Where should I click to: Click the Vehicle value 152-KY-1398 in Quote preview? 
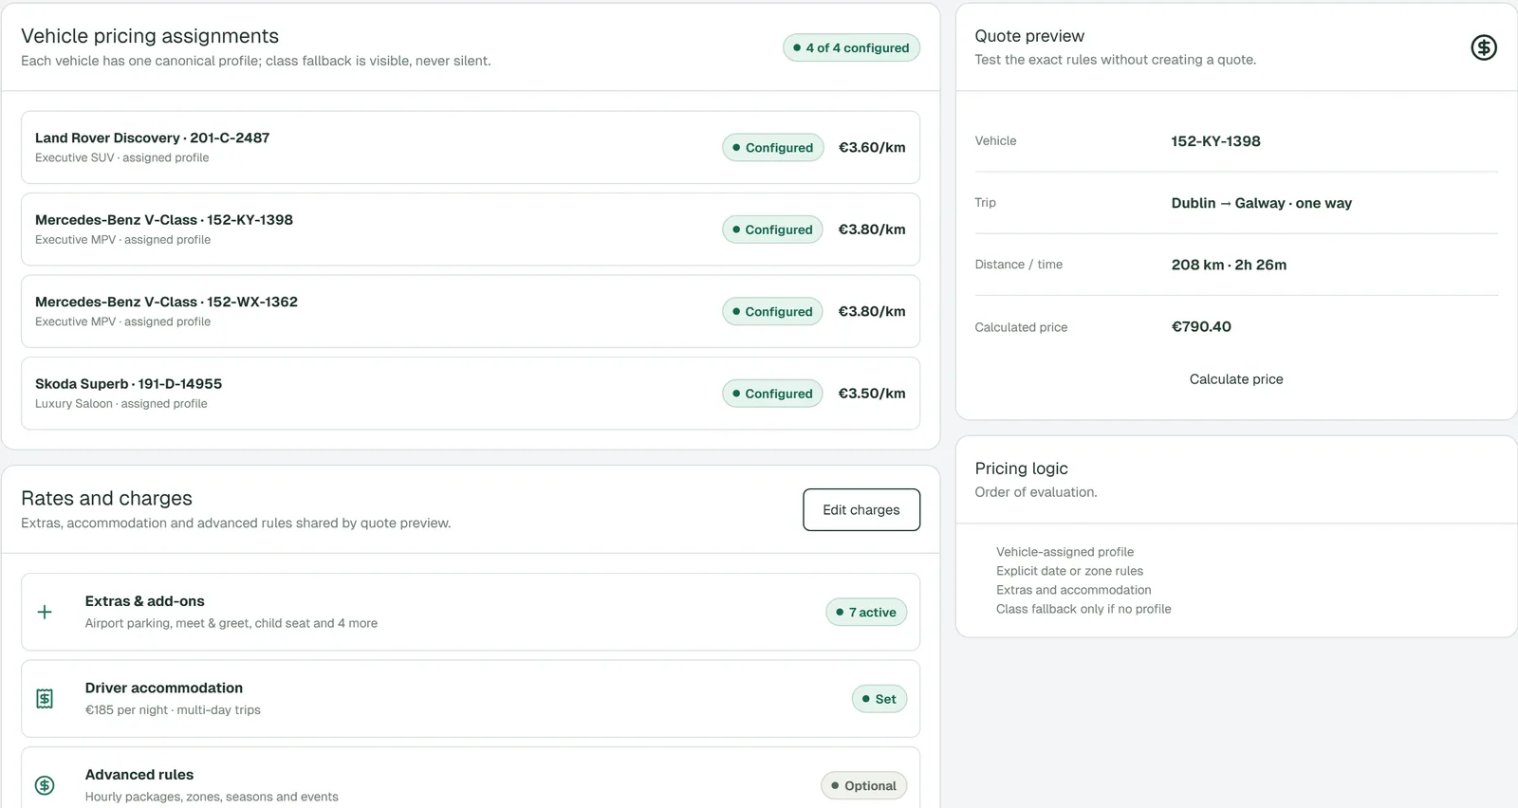click(x=1216, y=141)
